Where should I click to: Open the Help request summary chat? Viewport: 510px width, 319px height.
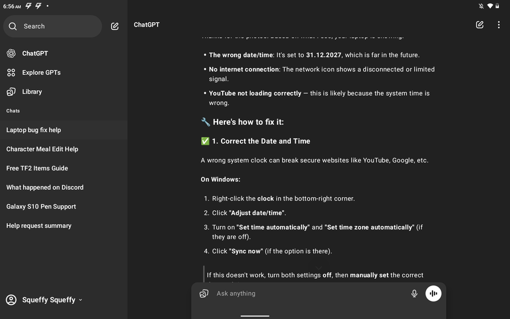[x=63, y=226]
